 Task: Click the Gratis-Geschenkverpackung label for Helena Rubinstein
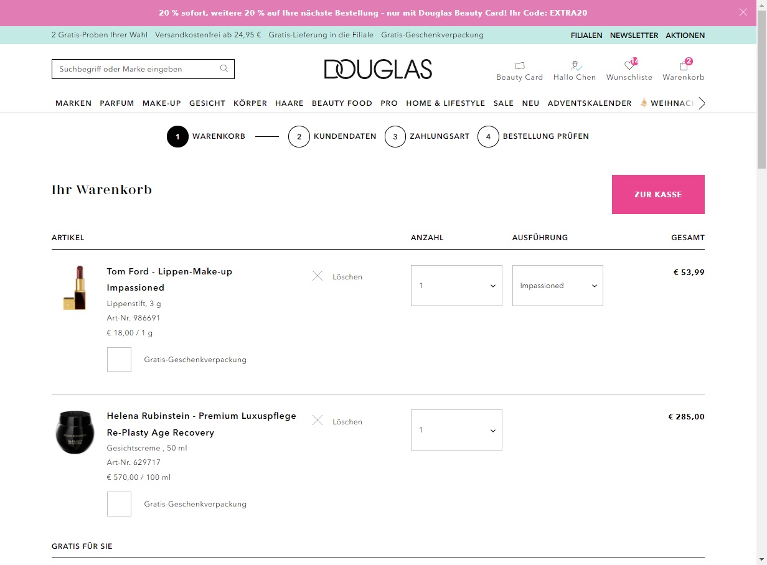pos(195,504)
